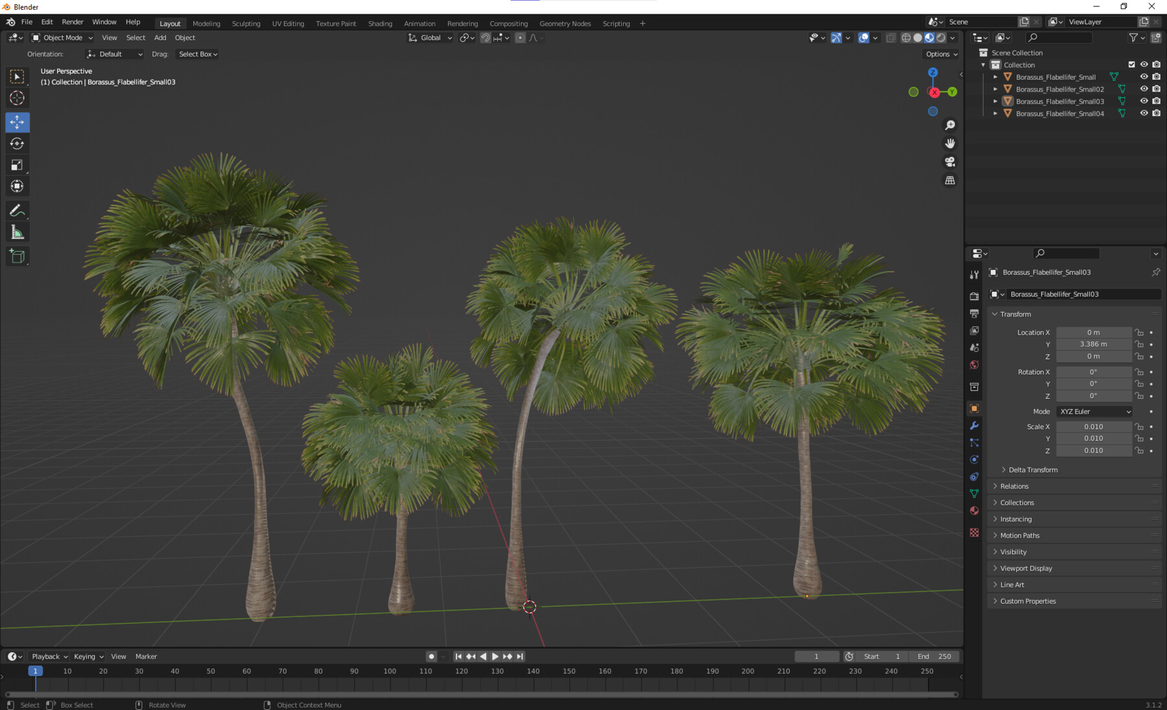
Task: Open the Modifier Properties wrench tab
Action: pos(974,426)
